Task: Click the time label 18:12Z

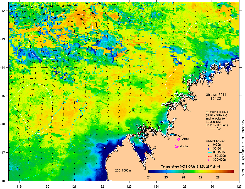Action: coord(216,99)
